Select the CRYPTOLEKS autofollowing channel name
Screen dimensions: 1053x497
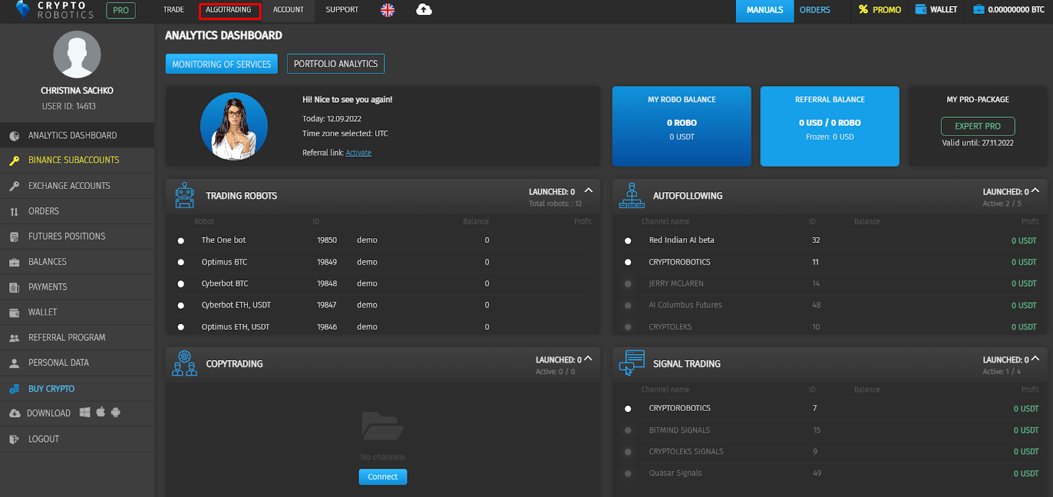tap(670, 327)
